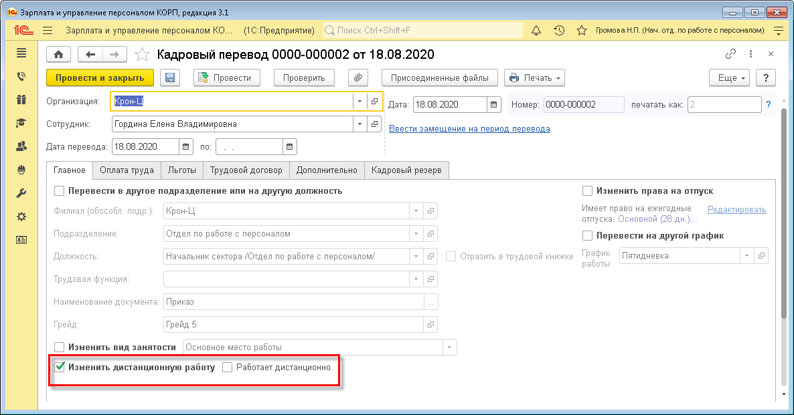Viewport: 794px width, 415px height.
Task: Open gift benefits section in sidebar
Action: point(21,100)
